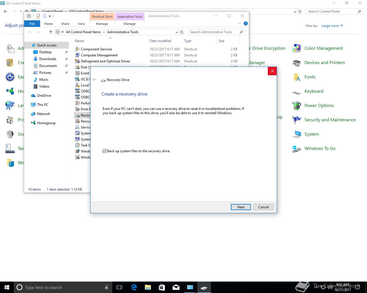
Task: Select the Shortcut Tools tab
Action: click(x=102, y=17)
